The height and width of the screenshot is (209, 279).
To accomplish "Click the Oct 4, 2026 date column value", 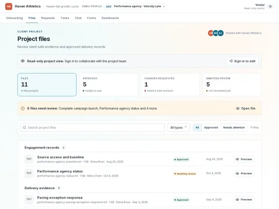I will point(213,173).
